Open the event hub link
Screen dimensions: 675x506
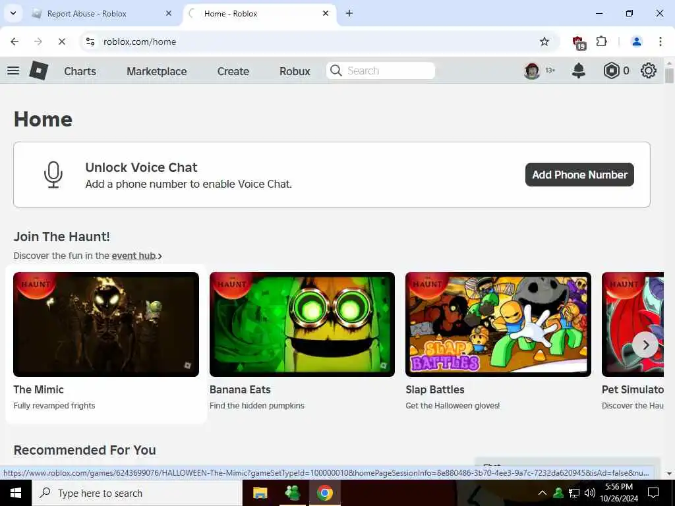pyautogui.click(x=134, y=256)
